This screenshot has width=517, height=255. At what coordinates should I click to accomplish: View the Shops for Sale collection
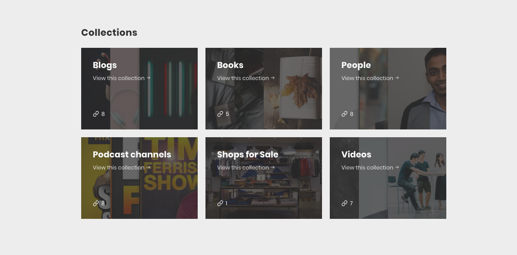[x=243, y=167]
